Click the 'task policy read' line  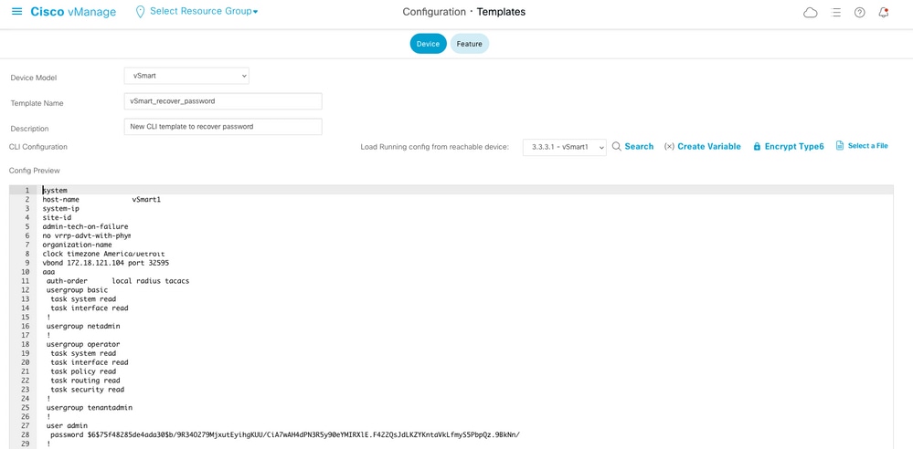coord(83,371)
